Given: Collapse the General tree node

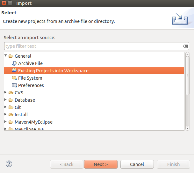Looking at the screenshot, I should (x=6, y=56).
